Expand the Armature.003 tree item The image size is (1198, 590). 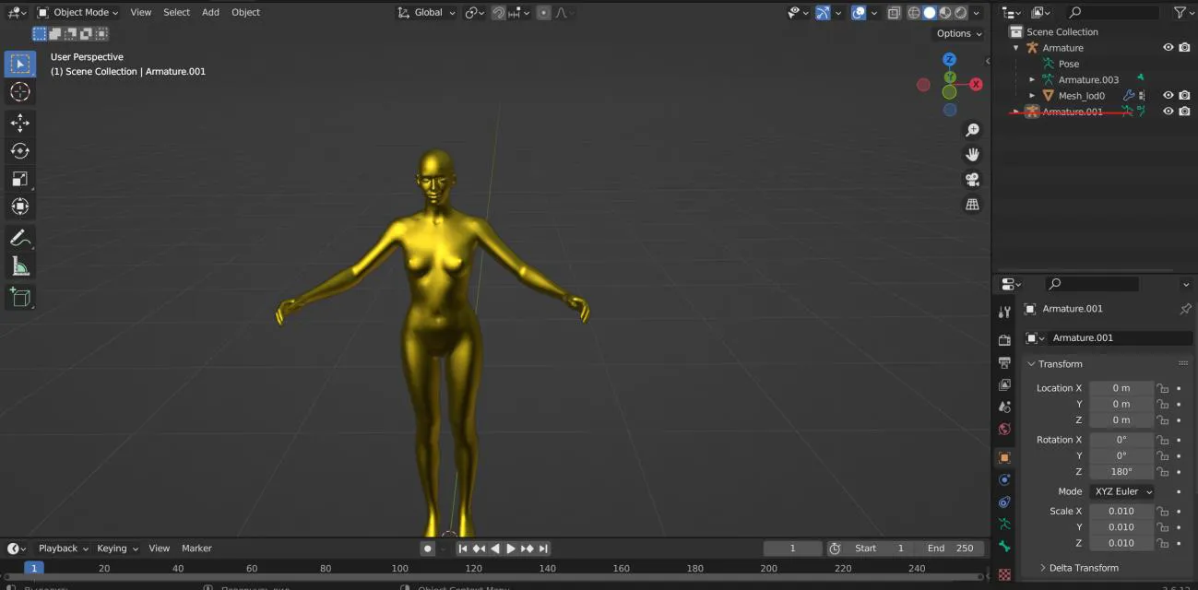(1031, 79)
